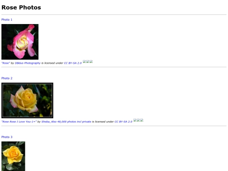Open the pink rose thumbnail image

coord(20,42)
